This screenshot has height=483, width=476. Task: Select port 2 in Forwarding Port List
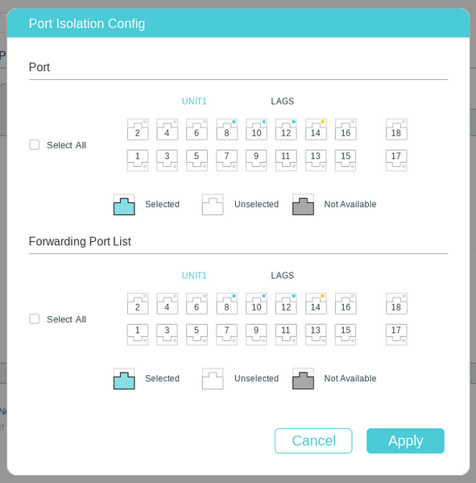pyautogui.click(x=138, y=304)
